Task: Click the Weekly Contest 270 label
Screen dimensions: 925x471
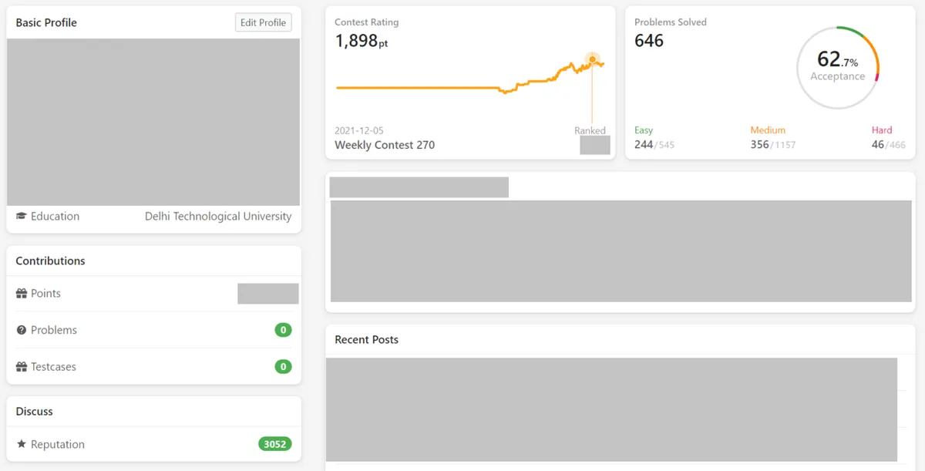Action: [385, 145]
